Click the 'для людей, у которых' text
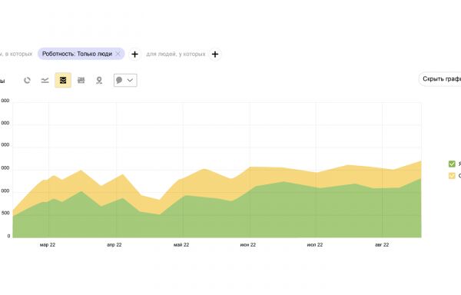 176,54
